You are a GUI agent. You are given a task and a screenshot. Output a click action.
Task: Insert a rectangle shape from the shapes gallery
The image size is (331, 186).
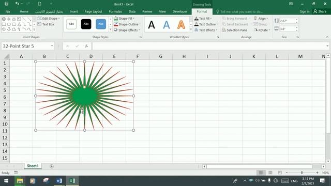click(x=4, y=24)
